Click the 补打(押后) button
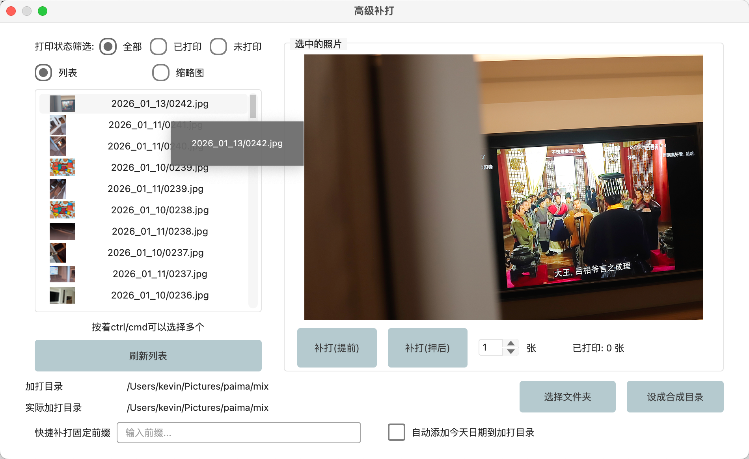Image resolution: width=749 pixels, height=459 pixels. point(427,347)
